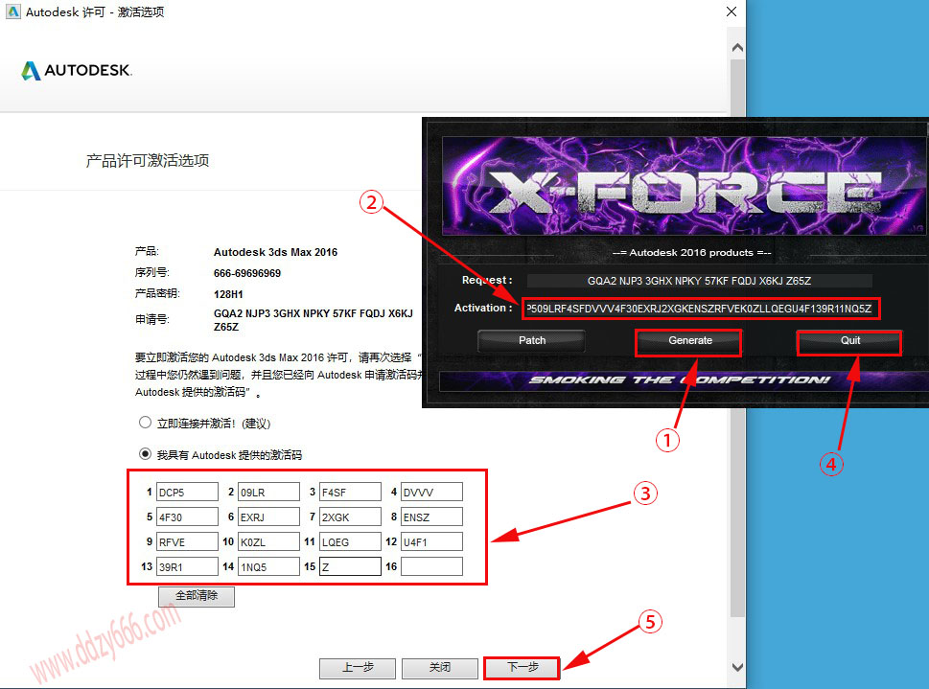
Task: Click activation code field 5 containing 4F30
Action: (187, 517)
